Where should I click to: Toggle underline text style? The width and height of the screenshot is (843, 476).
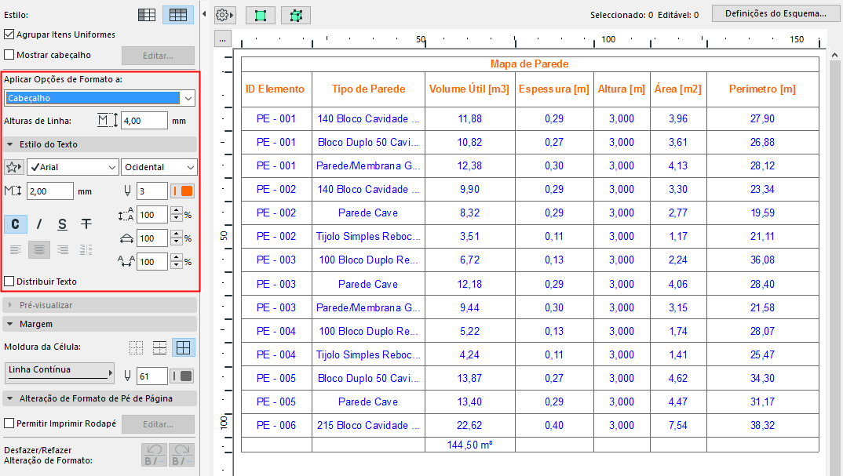click(63, 224)
